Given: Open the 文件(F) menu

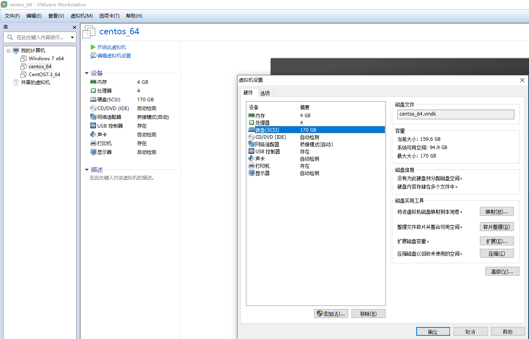Looking at the screenshot, I should 12,16.
